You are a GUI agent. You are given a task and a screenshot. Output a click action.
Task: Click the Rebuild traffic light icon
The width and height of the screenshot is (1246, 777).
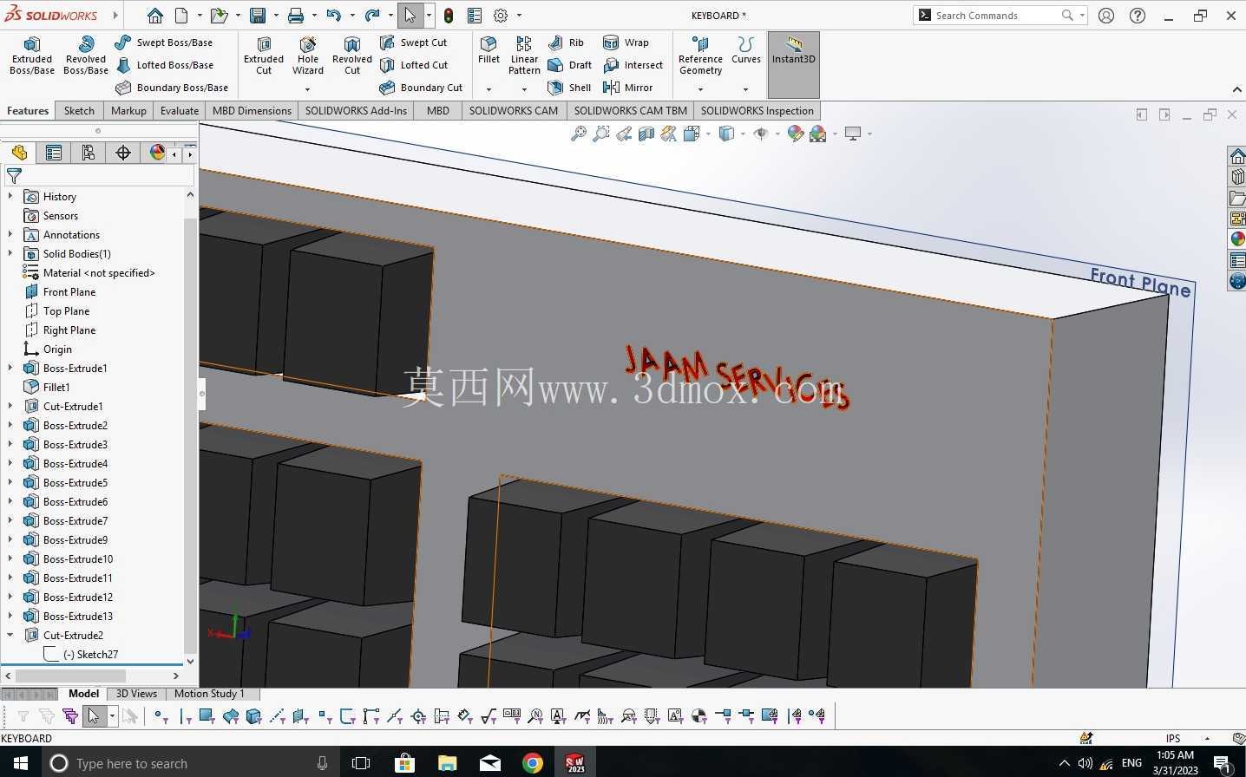click(x=449, y=16)
